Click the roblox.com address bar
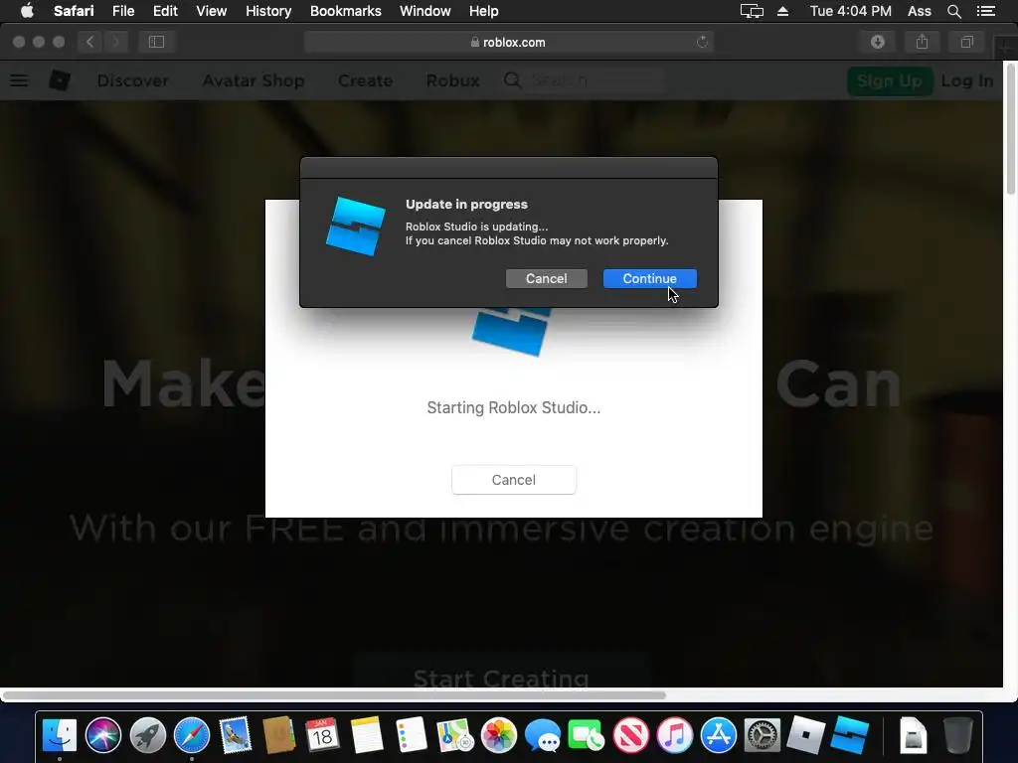 pos(508,42)
